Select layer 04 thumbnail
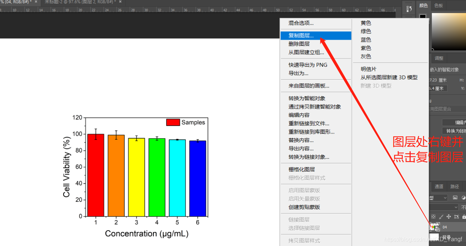This screenshot has width=466, height=246. pos(435,227)
